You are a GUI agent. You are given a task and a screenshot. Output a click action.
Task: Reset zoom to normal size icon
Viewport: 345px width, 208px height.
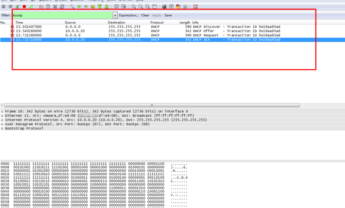click(x=147, y=7)
